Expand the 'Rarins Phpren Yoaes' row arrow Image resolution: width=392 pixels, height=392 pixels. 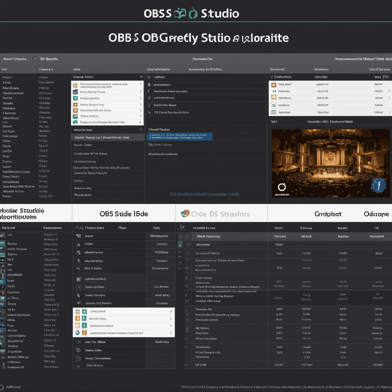(141, 92)
